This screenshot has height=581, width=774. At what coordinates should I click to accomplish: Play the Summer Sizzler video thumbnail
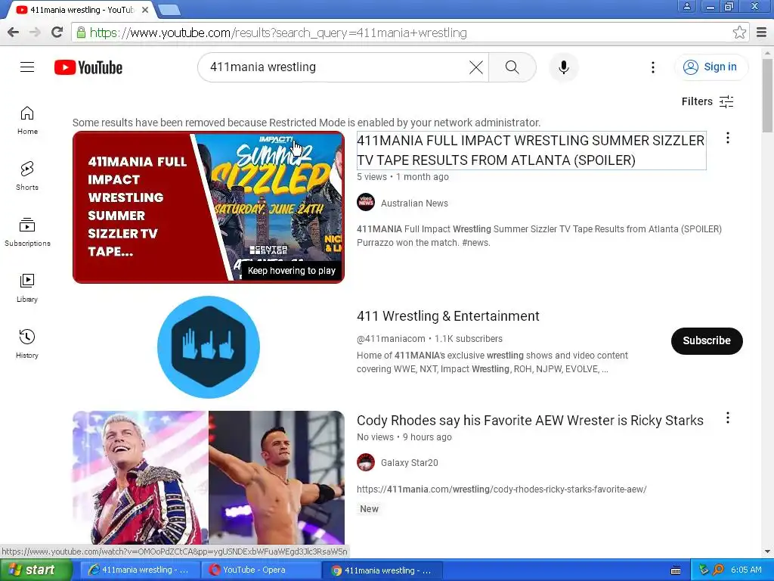pyautogui.click(x=209, y=207)
